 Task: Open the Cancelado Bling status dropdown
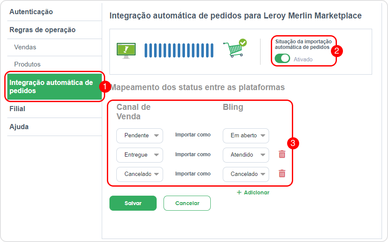246,174
